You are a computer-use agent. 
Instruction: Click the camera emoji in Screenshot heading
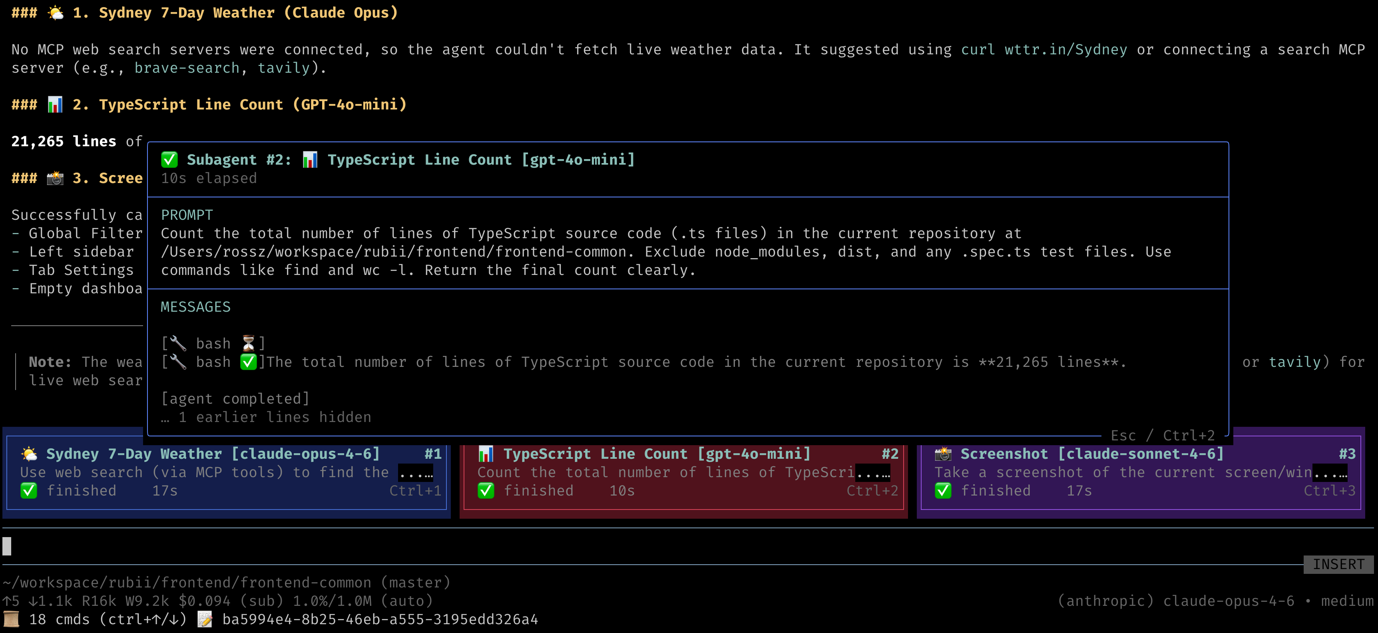[x=55, y=178]
